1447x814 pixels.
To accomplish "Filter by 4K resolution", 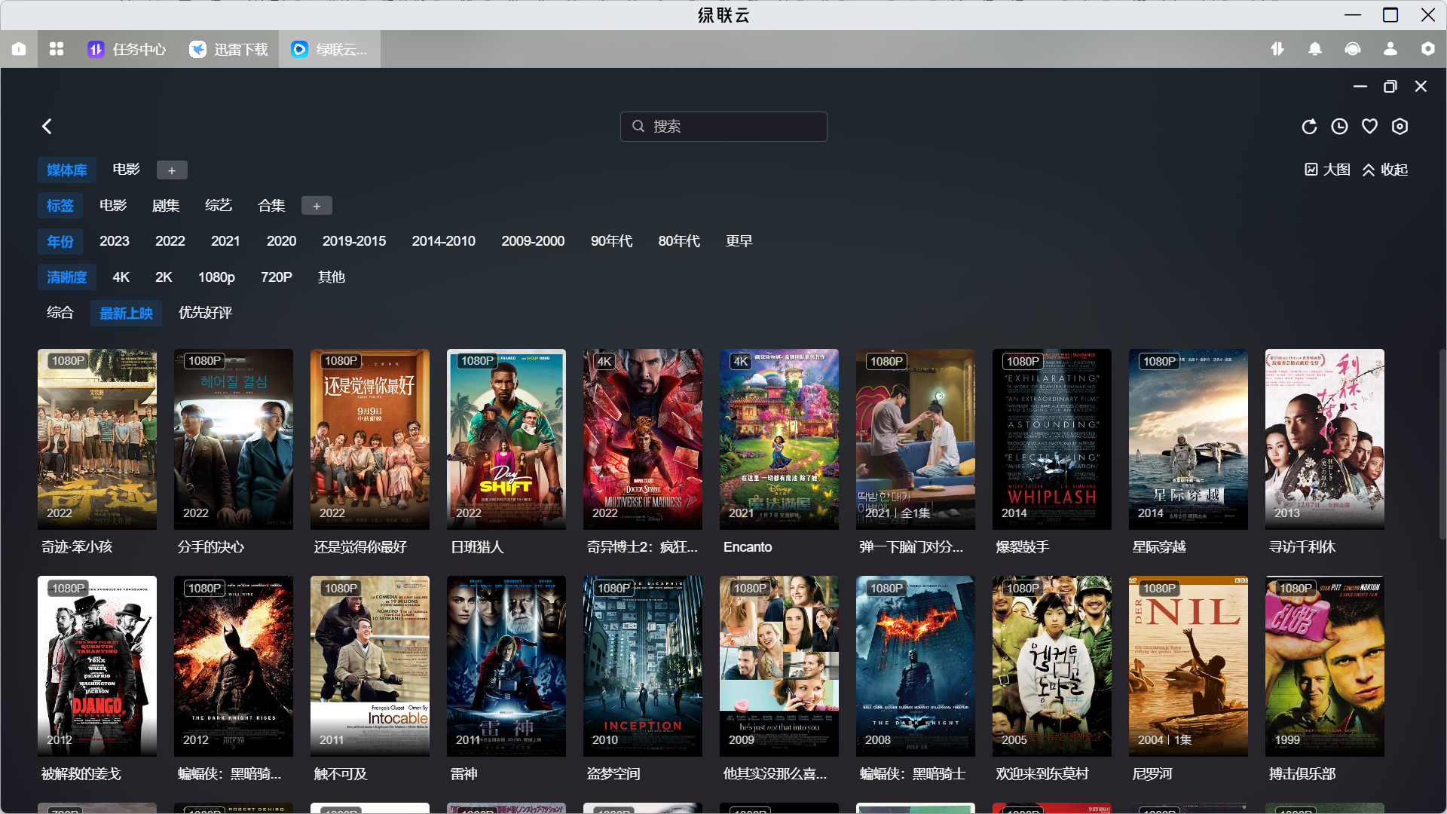I will pyautogui.click(x=121, y=277).
